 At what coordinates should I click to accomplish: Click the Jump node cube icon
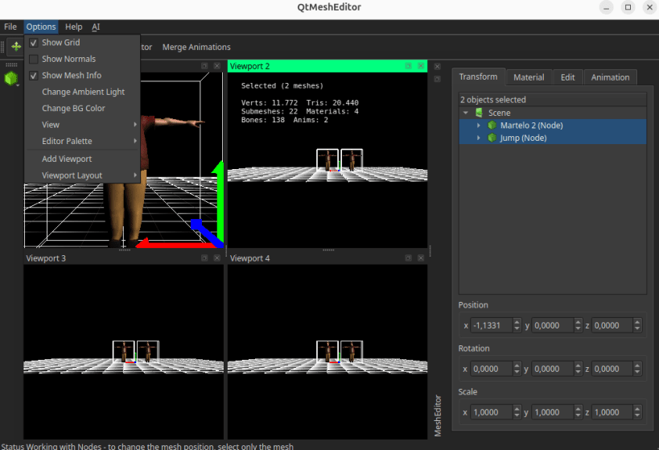(492, 138)
